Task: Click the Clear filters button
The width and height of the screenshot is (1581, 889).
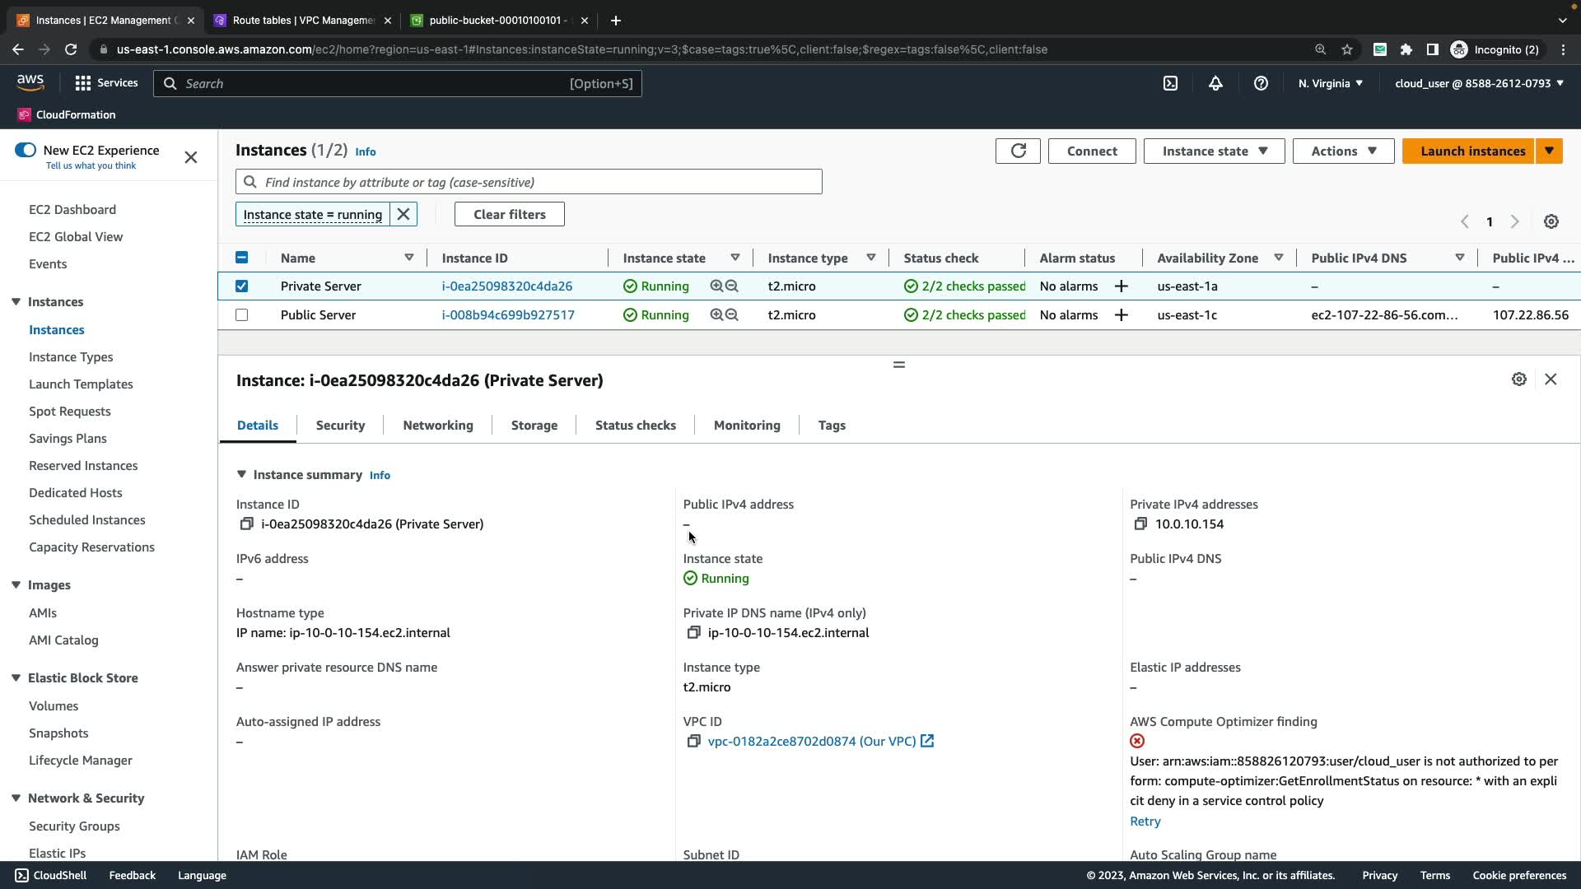Action: point(509,214)
